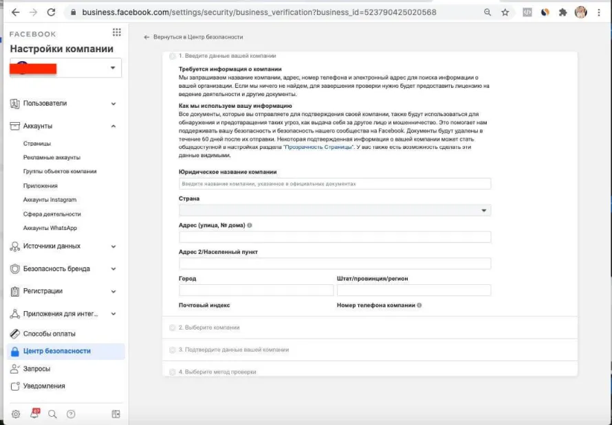
Task: Go back using browser back arrow
Action: coord(15,12)
